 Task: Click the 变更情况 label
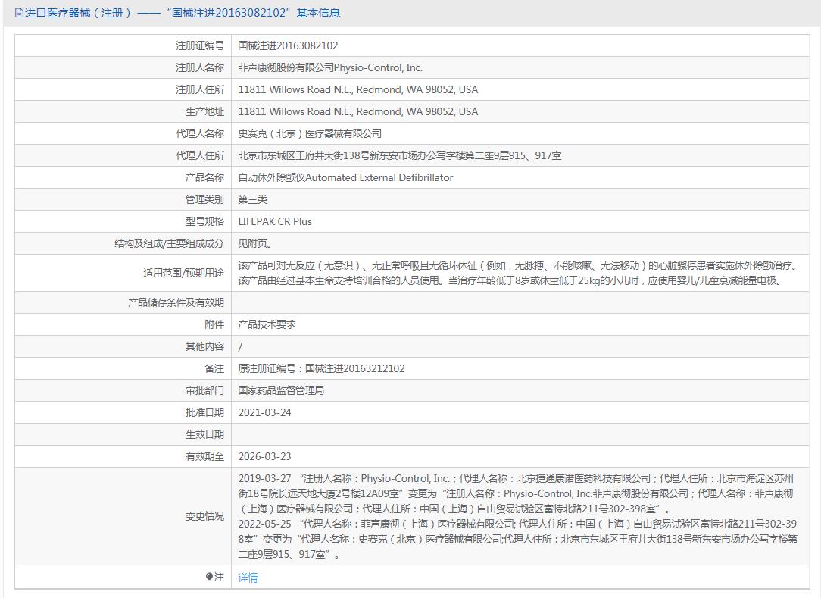point(204,516)
